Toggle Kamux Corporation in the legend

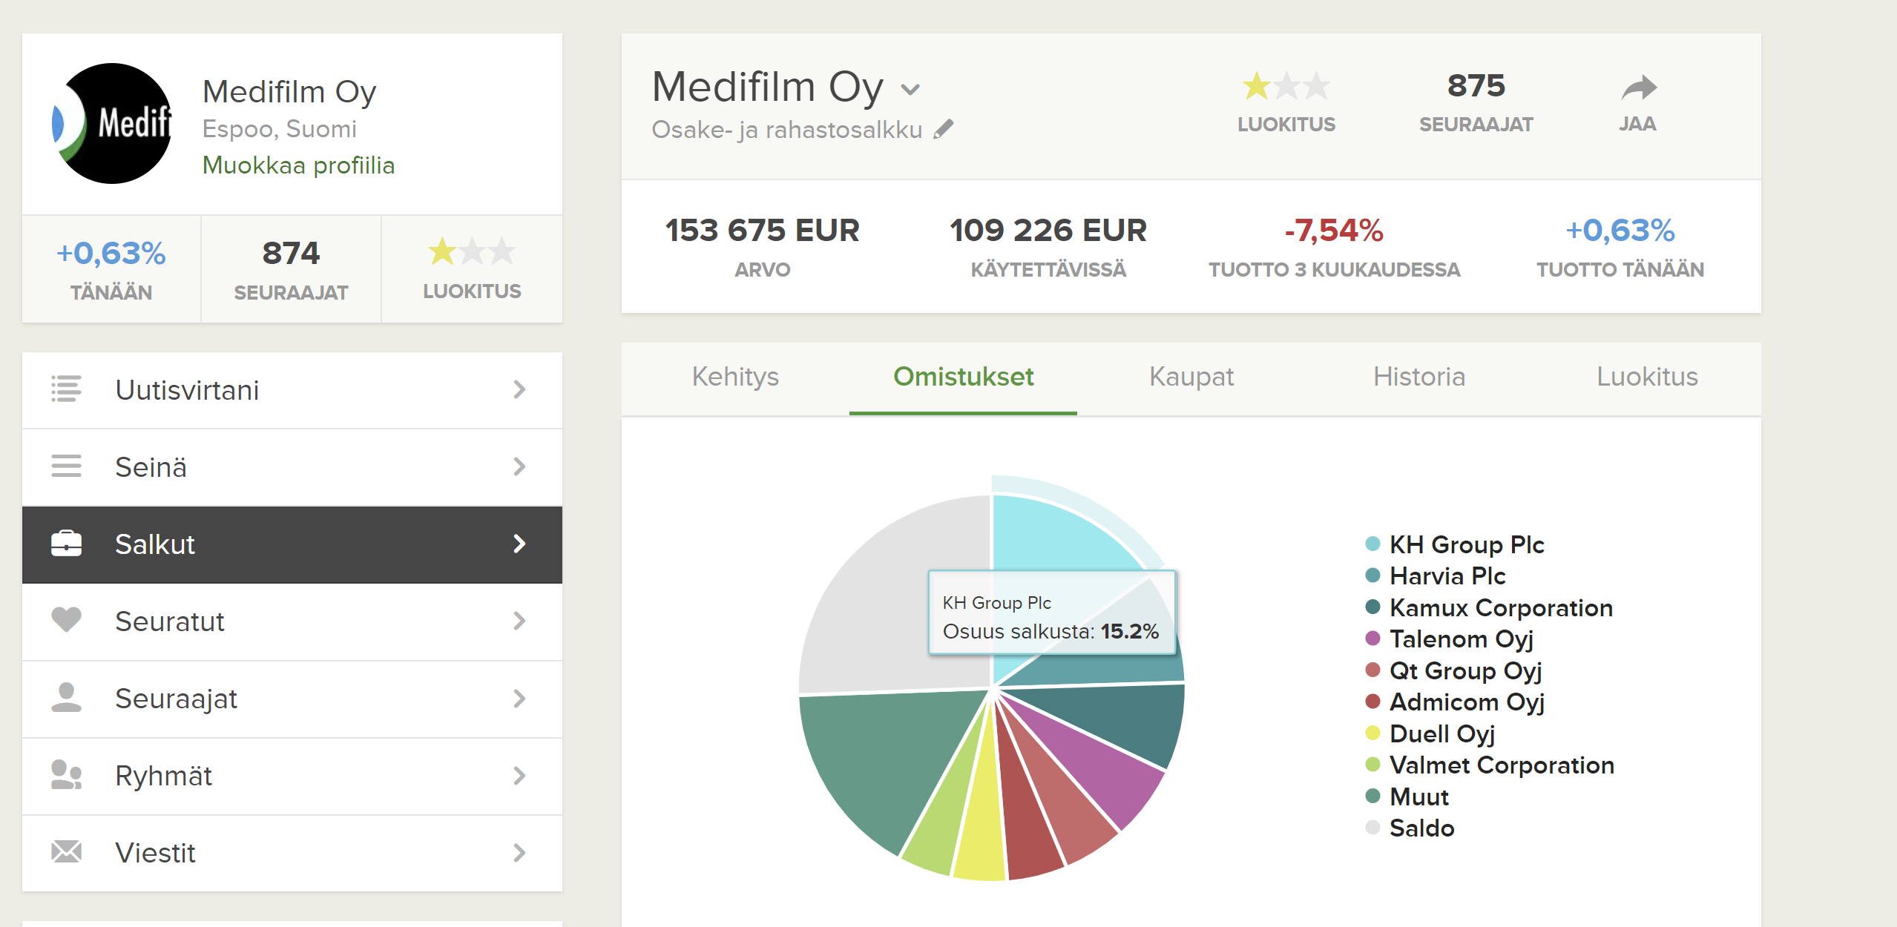(1489, 607)
